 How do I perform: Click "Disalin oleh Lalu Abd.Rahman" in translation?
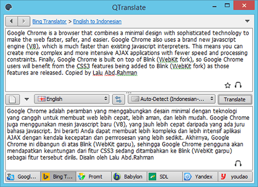(x=117, y=158)
